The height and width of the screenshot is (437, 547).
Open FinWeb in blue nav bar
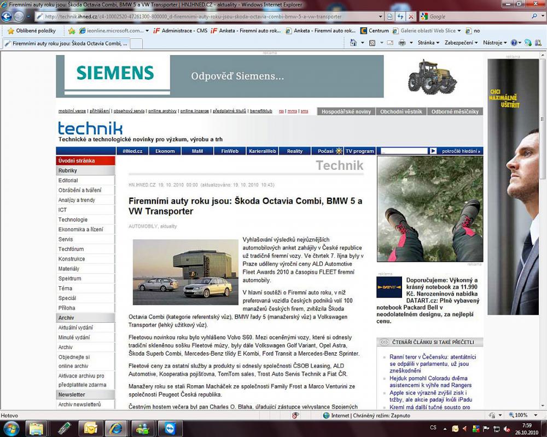click(x=230, y=151)
